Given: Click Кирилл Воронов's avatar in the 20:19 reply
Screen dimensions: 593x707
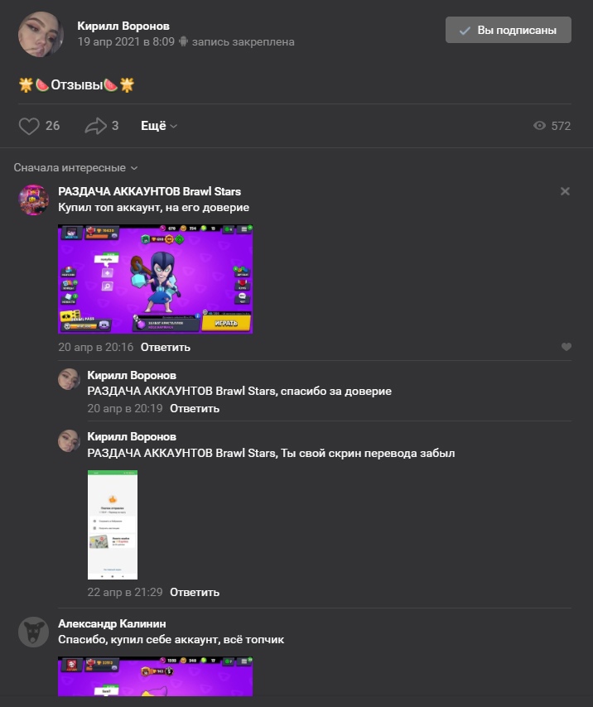Looking at the screenshot, I should point(69,379).
